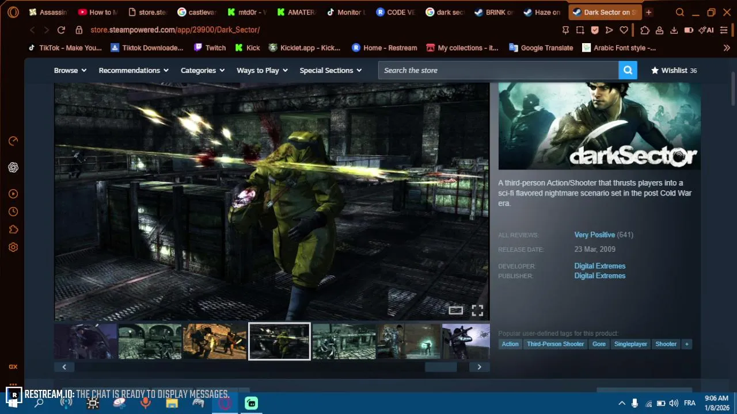The height and width of the screenshot is (414, 737).
Task: Switch to the CODE VE tab
Action: coord(394,12)
